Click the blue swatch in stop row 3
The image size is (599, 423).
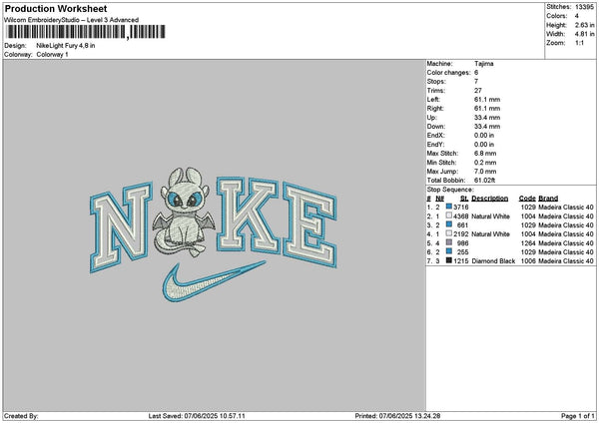(x=449, y=224)
